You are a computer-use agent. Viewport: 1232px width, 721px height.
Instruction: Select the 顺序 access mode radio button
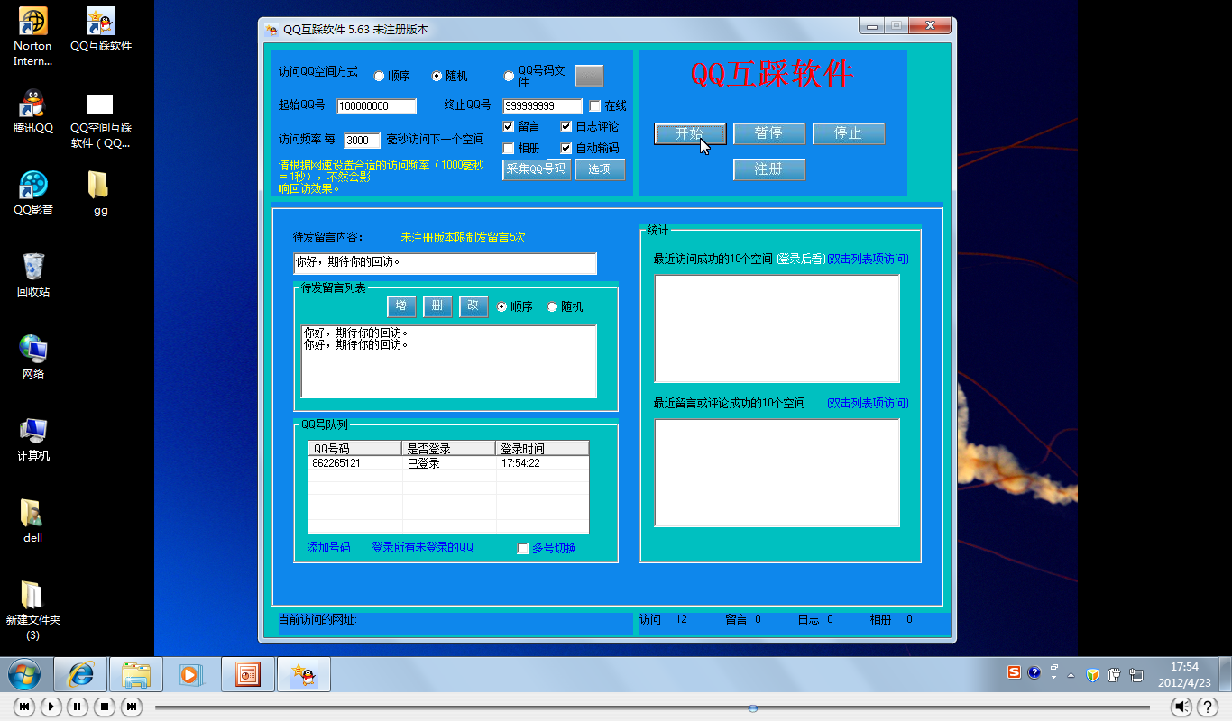[x=379, y=77]
